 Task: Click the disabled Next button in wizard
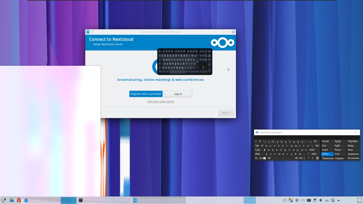[226, 113]
